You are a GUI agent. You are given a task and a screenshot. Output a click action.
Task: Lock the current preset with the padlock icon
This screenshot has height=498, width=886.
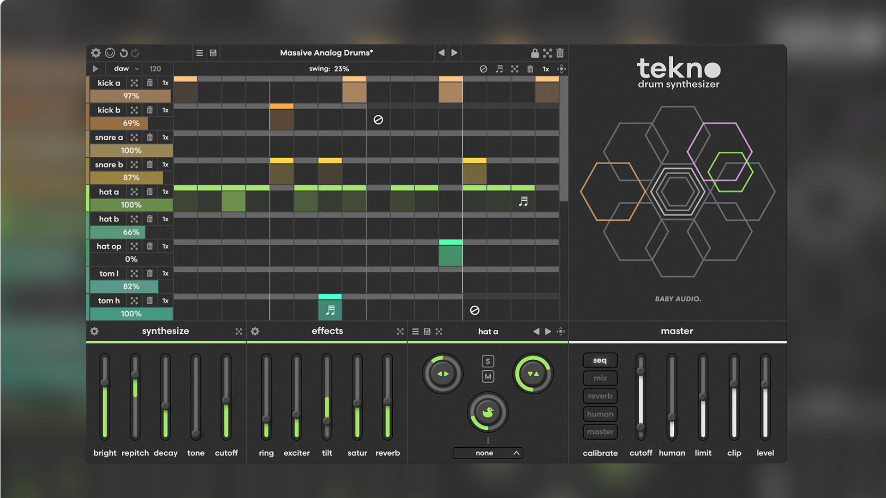(x=535, y=53)
